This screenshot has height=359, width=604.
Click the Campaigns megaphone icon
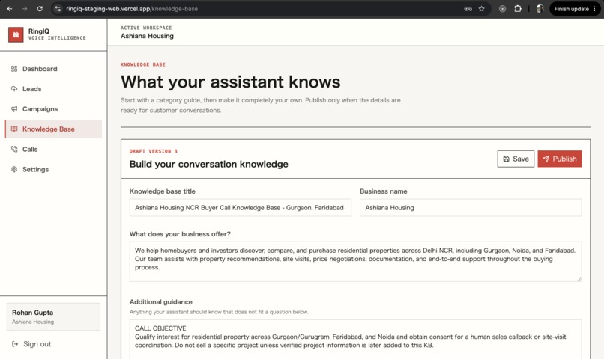(x=14, y=109)
